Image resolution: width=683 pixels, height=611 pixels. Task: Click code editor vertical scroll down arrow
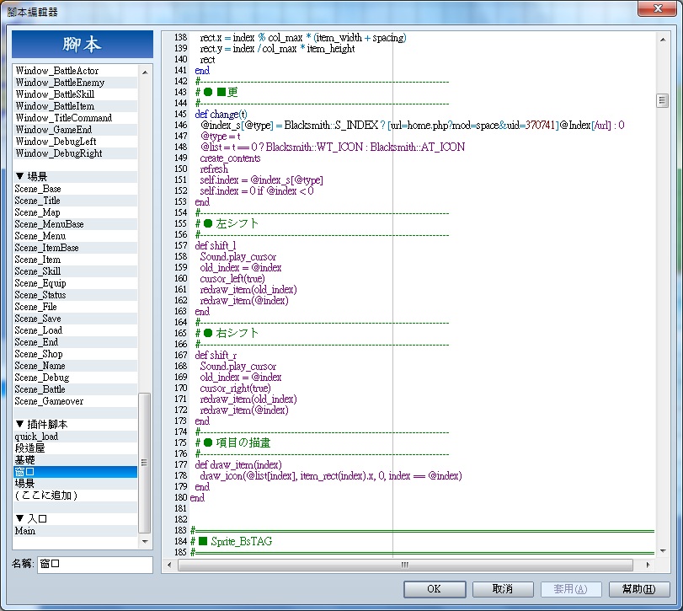[x=663, y=551]
